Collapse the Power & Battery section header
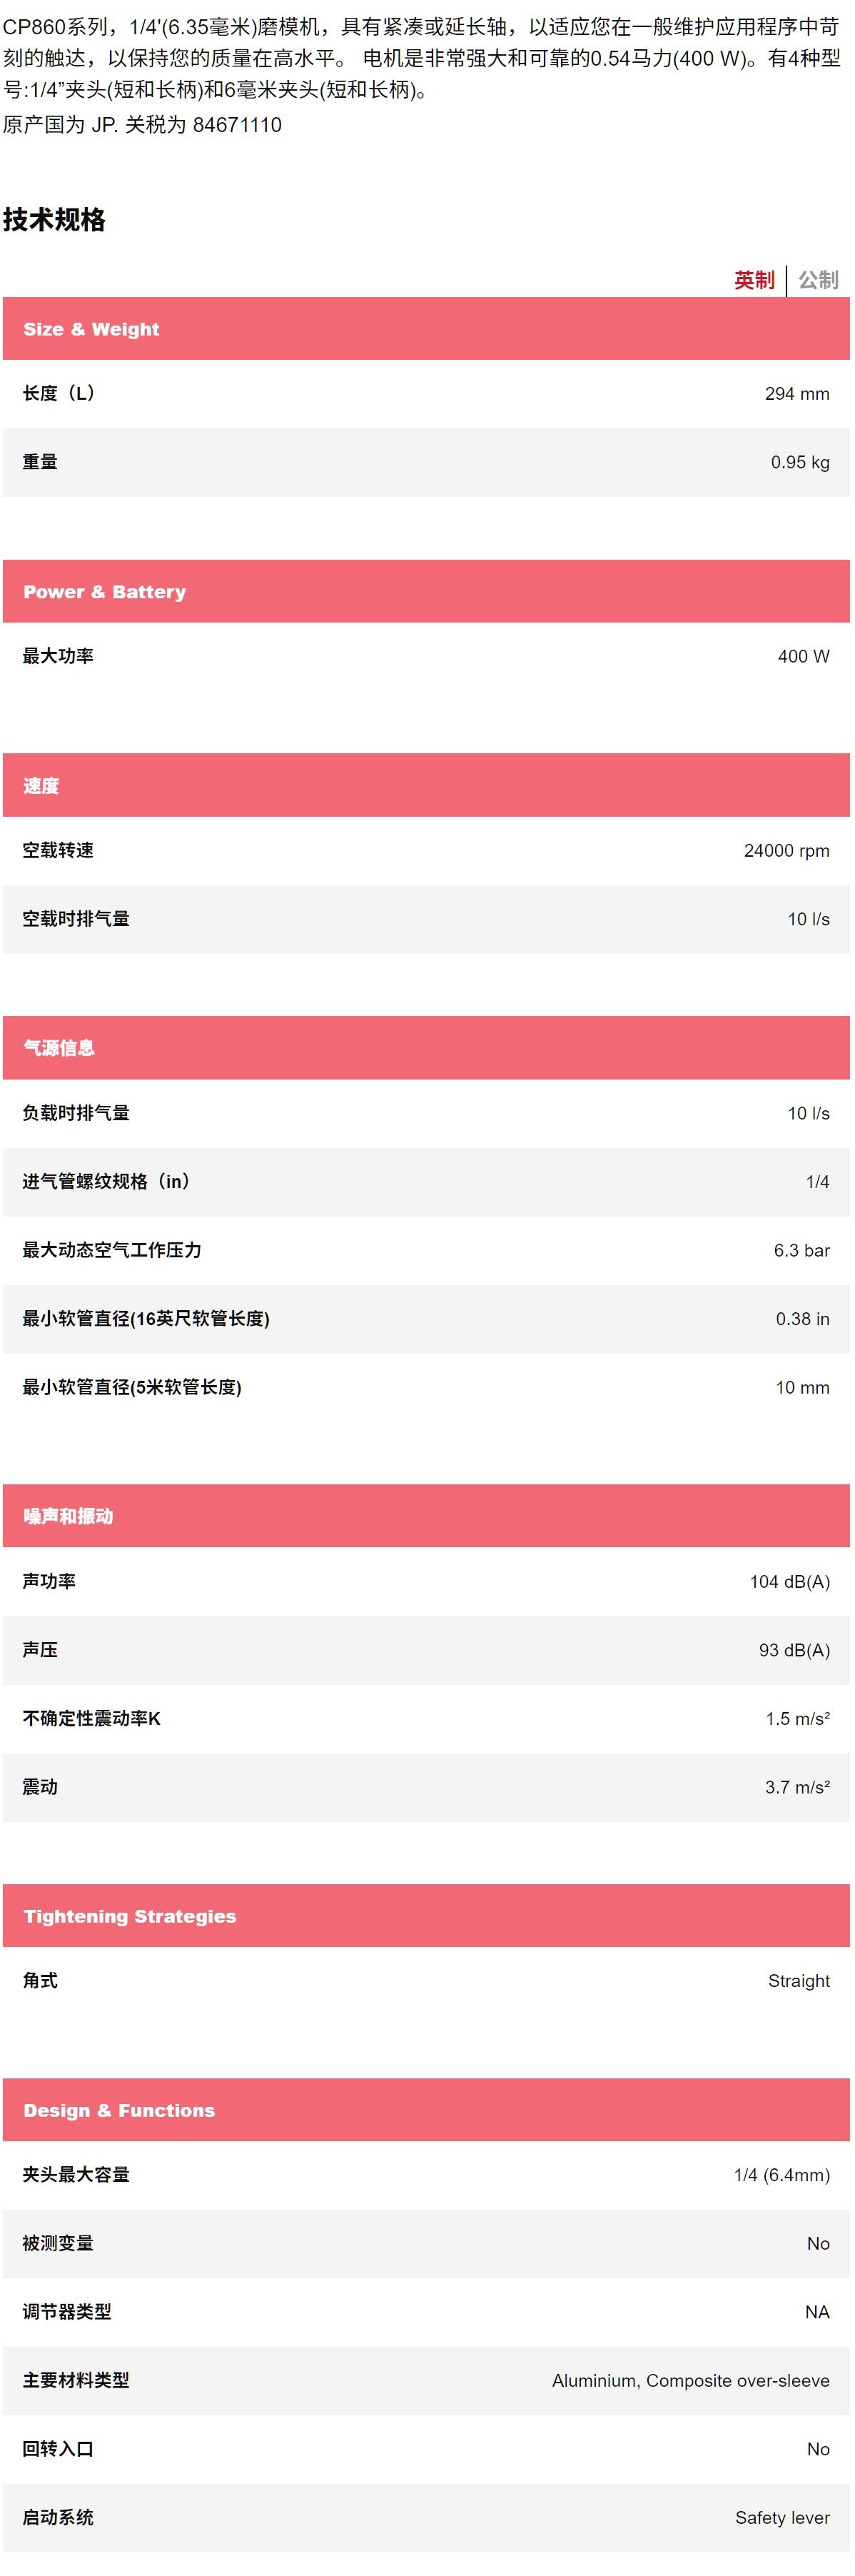The height and width of the screenshot is (2576, 855). [x=426, y=592]
